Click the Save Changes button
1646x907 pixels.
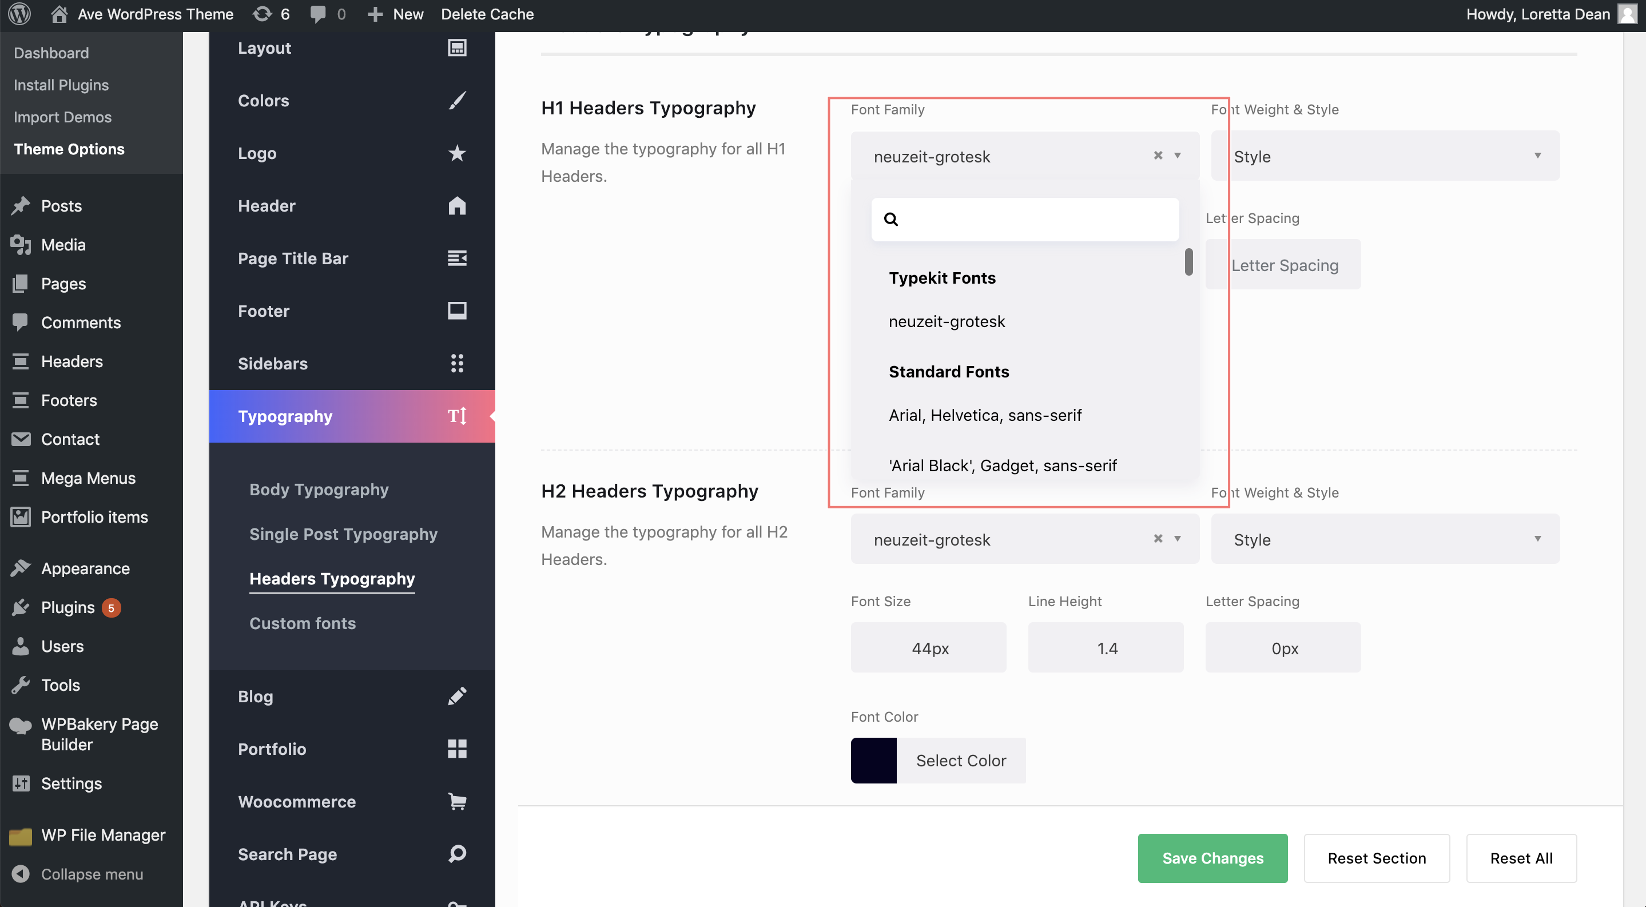pos(1212,858)
